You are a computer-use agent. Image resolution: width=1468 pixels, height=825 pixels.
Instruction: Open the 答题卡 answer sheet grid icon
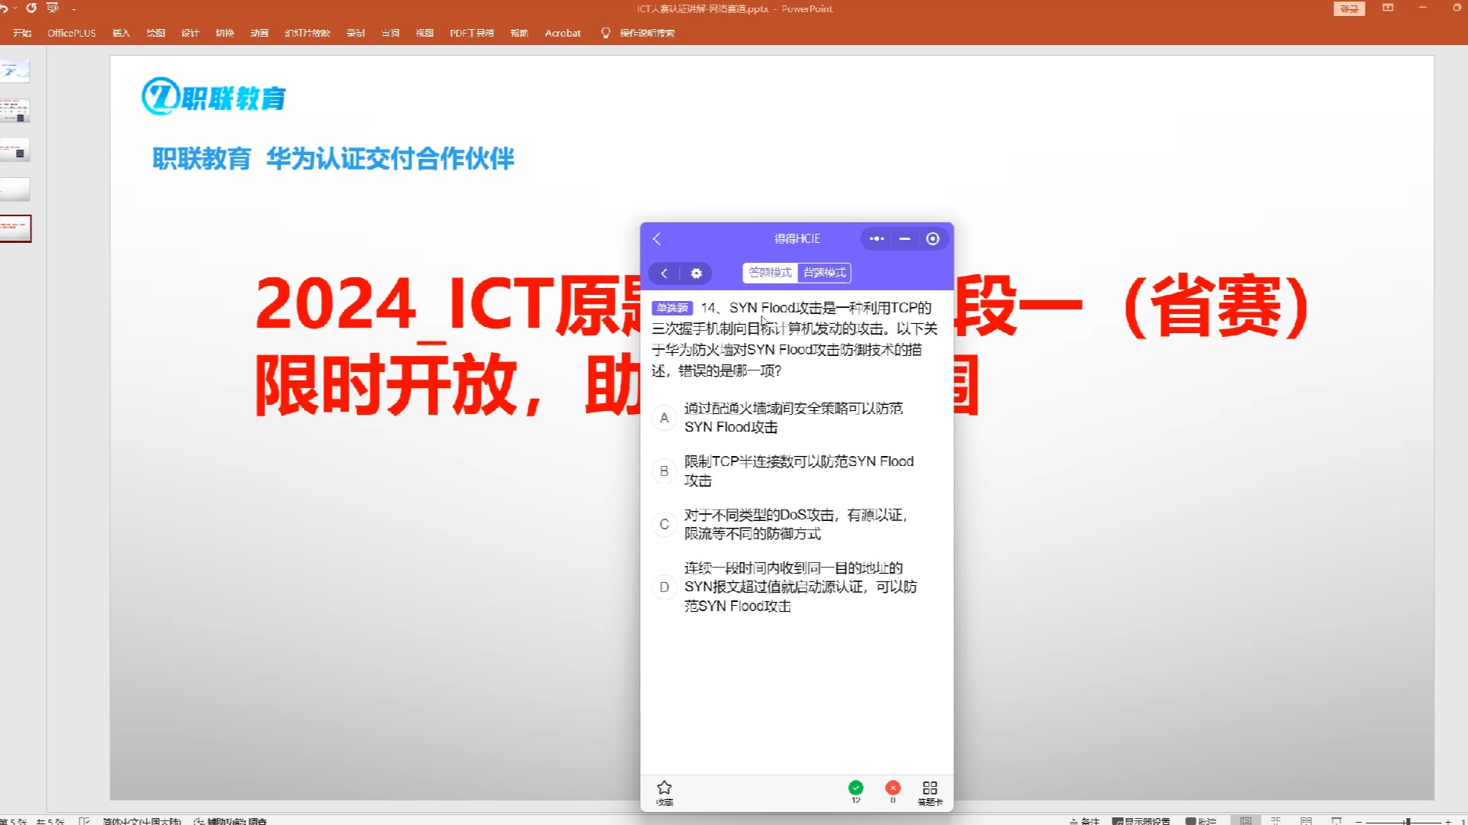pos(930,792)
